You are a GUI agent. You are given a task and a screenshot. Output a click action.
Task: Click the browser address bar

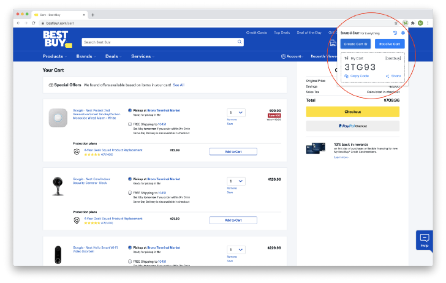click(x=216, y=23)
